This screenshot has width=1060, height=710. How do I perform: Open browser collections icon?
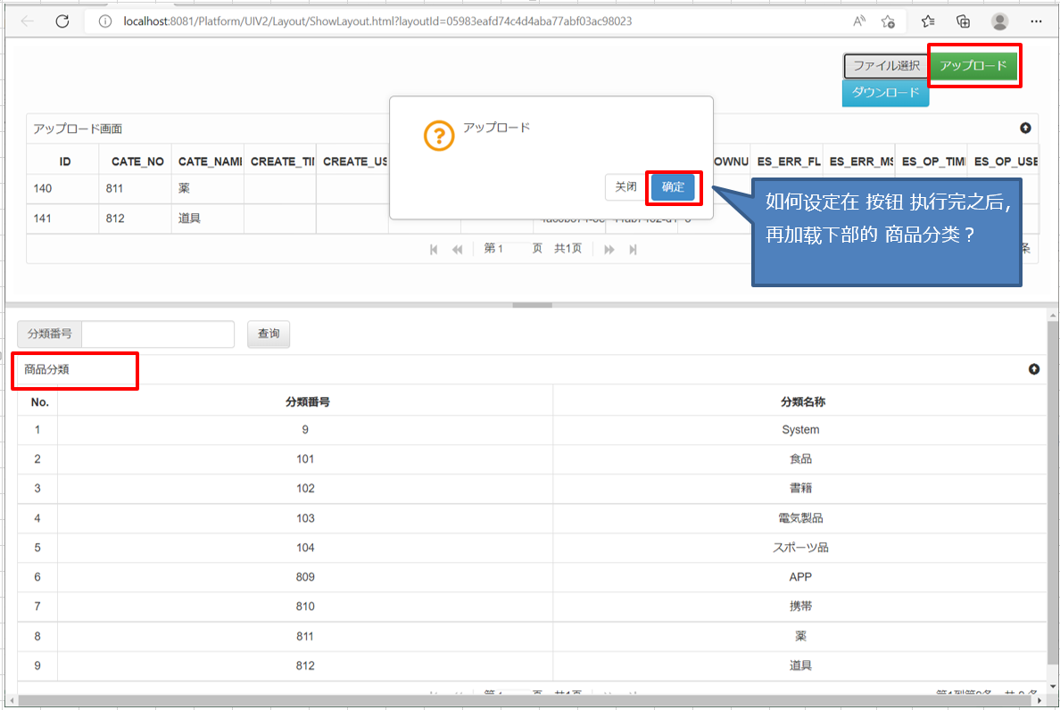pos(964,21)
